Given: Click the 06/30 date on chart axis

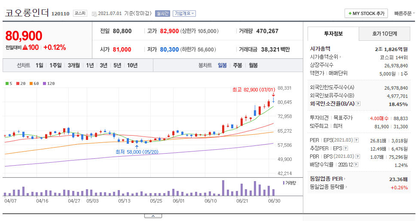Looking at the screenshot, I should (274, 201).
